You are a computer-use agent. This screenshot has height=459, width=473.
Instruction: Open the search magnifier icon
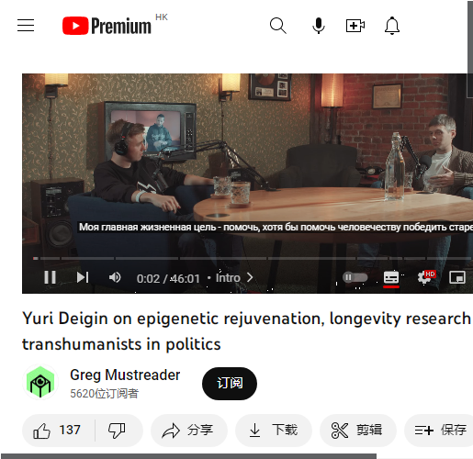tap(278, 26)
